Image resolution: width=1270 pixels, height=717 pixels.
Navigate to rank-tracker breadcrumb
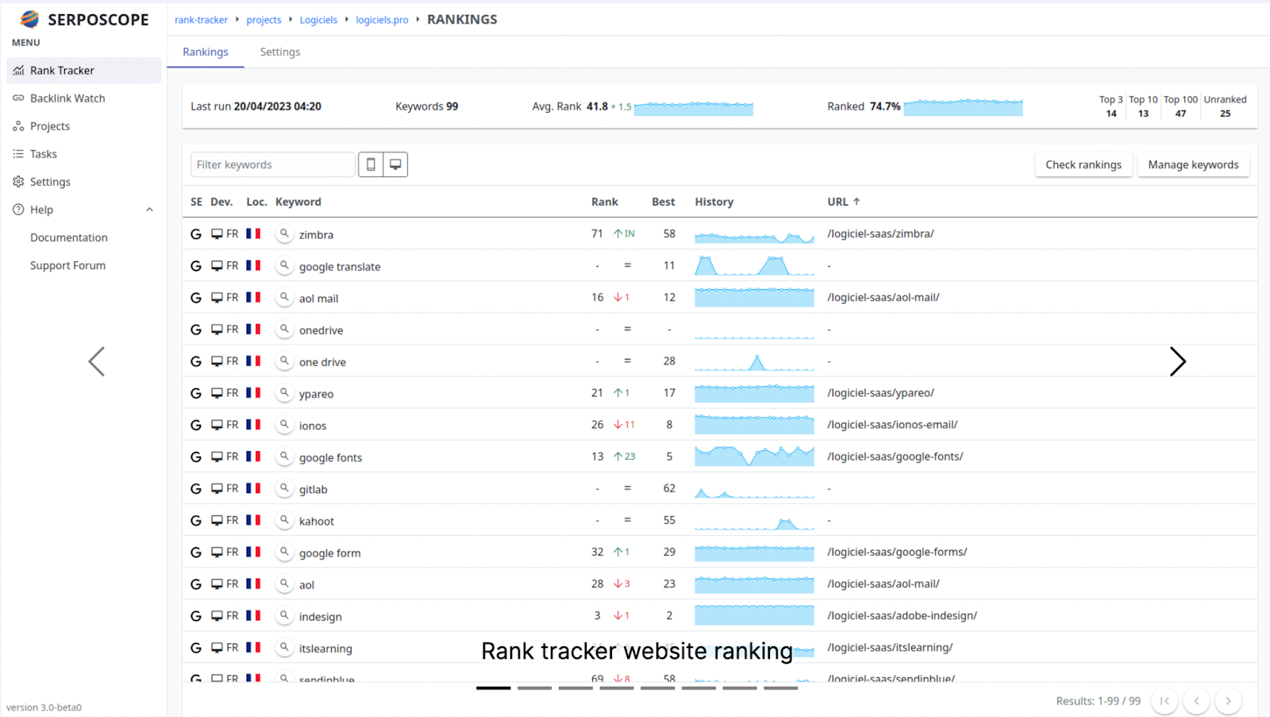pyautogui.click(x=201, y=20)
